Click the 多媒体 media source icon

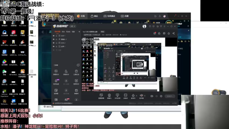[125, 96]
